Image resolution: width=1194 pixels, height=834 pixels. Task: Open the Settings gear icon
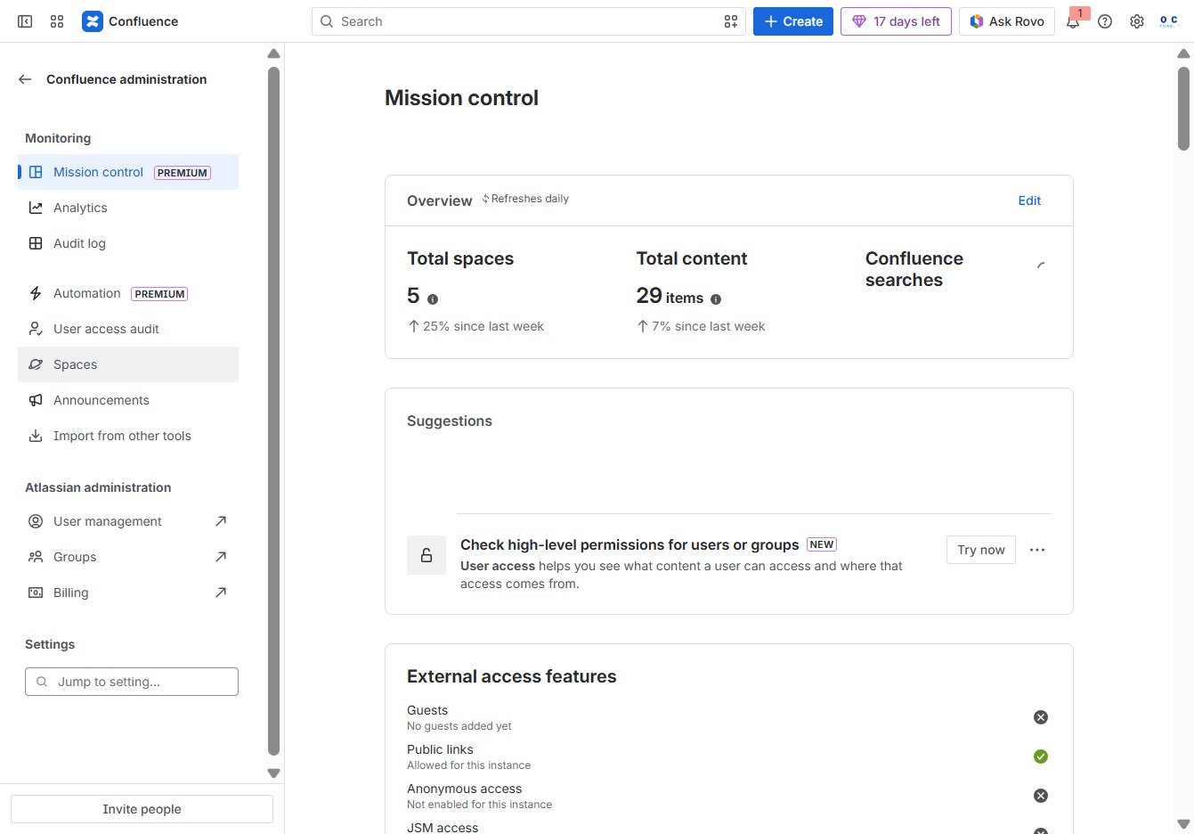1137,21
